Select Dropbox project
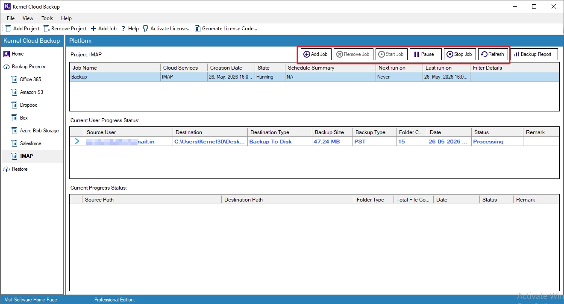 [29, 105]
